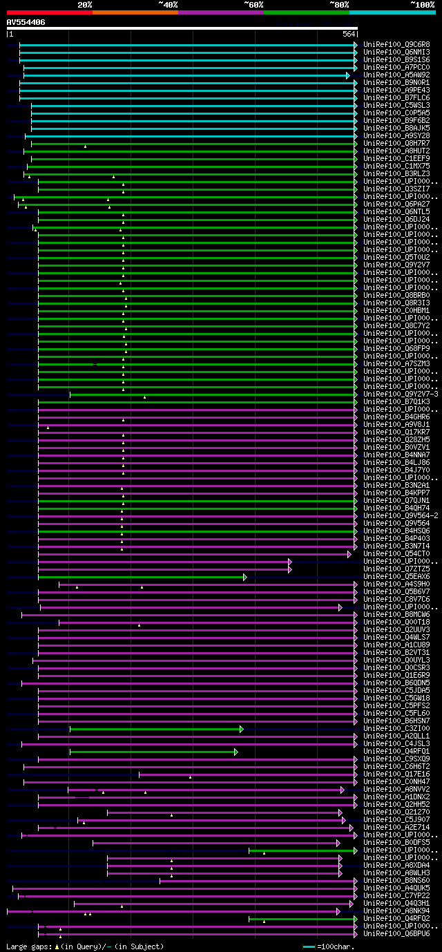Select the UniRef100_B0DFS5 label
This screenshot has height=952, width=442.
click(396, 842)
